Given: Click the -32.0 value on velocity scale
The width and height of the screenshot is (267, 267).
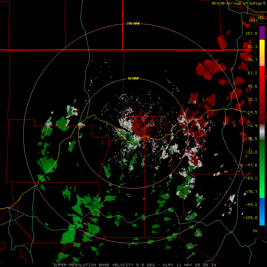Looking at the screenshot, I should pos(251,152).
